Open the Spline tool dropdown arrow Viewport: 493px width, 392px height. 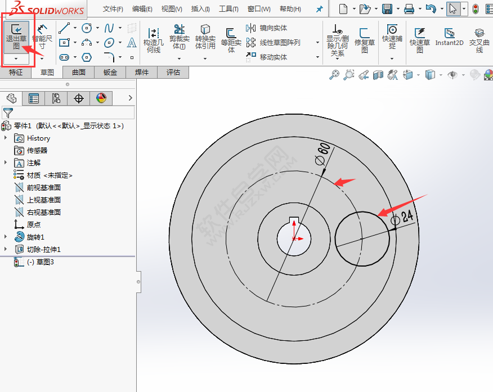(x=120, y=28)
